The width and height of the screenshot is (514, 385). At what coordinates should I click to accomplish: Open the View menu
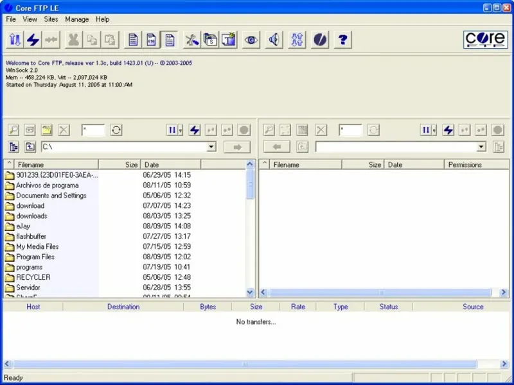tap(30, 19)
